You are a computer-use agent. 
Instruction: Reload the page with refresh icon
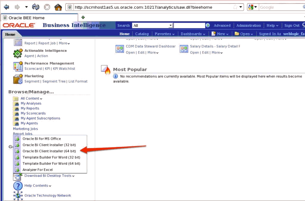tap(36, 7)
